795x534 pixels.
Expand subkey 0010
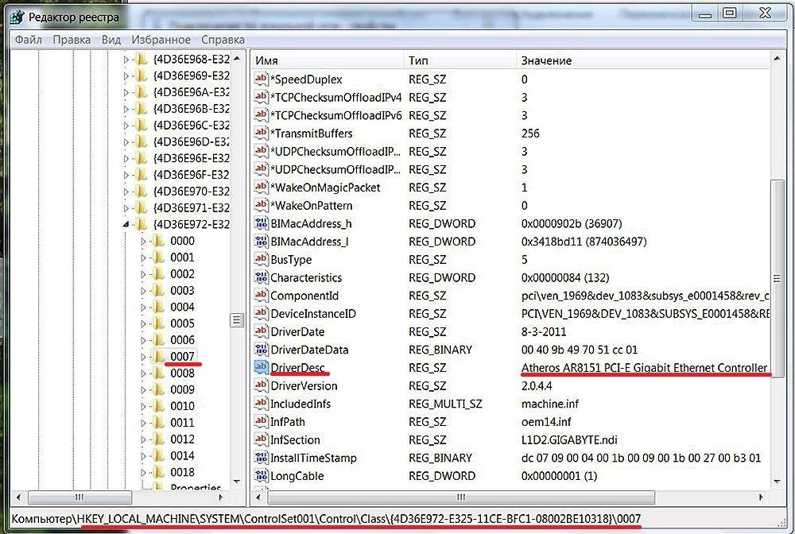143,406
